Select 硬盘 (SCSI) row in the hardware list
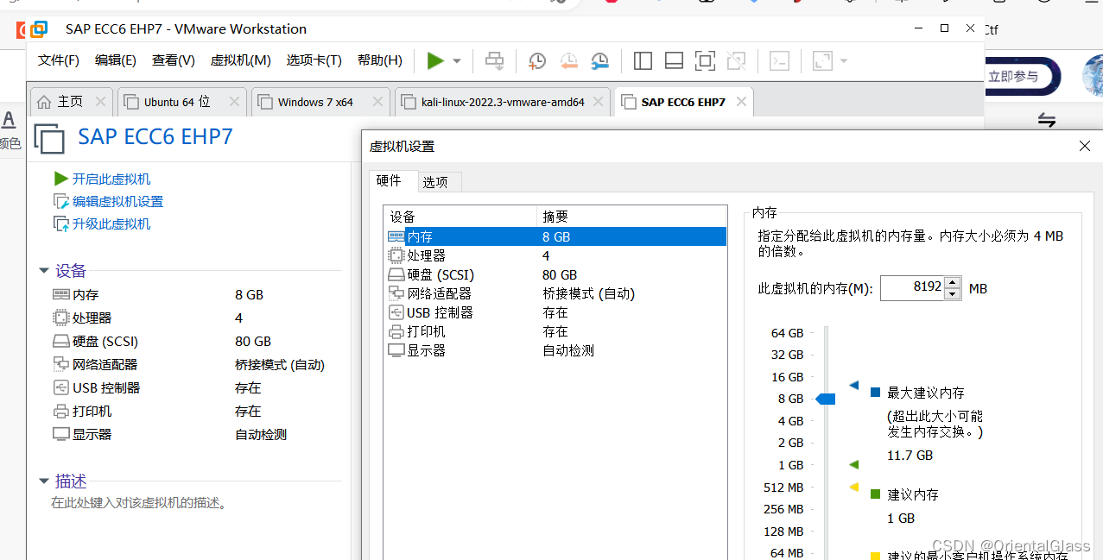1103x560 pixels. click(x=555, y=274)
